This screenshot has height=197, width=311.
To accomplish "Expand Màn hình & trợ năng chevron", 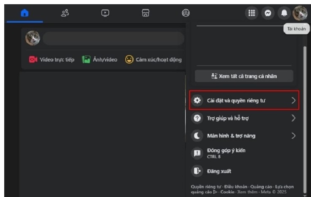I will [293, 136].
